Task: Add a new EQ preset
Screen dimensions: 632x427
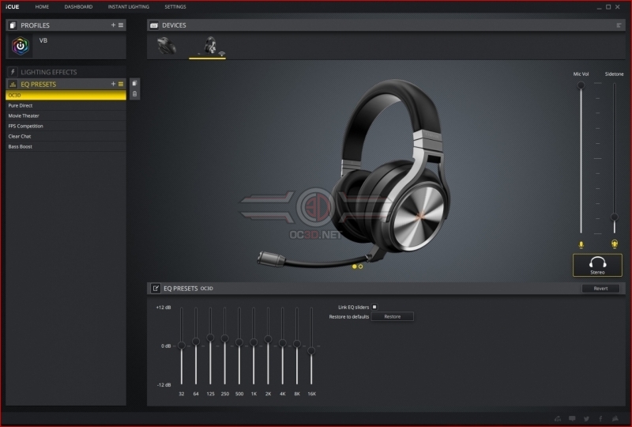Action: (x=113, y=84)
